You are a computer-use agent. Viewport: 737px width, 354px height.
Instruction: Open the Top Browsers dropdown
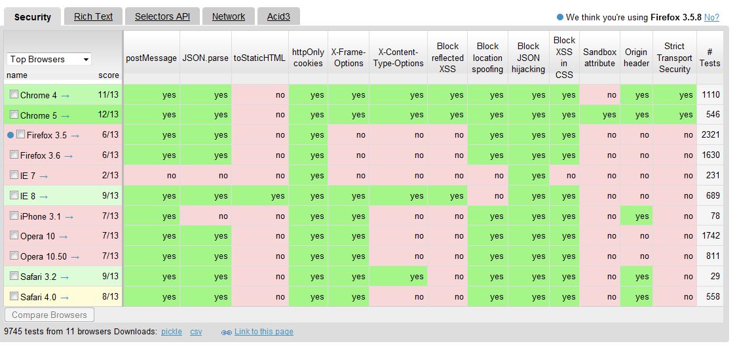tap(49, 59)
